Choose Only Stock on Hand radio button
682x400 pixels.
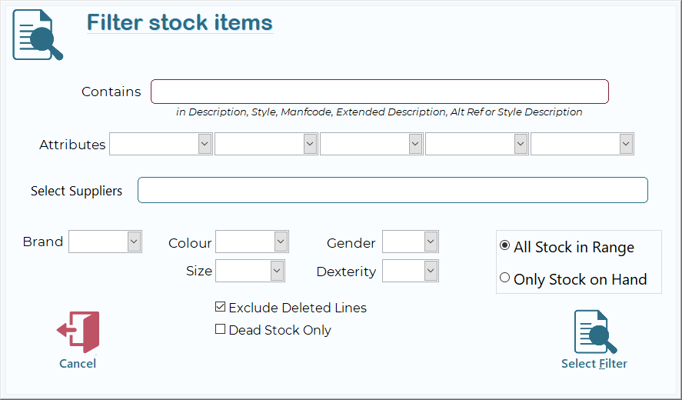point(505,278)
